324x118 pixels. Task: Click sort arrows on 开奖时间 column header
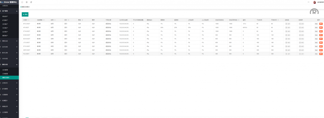278,20
